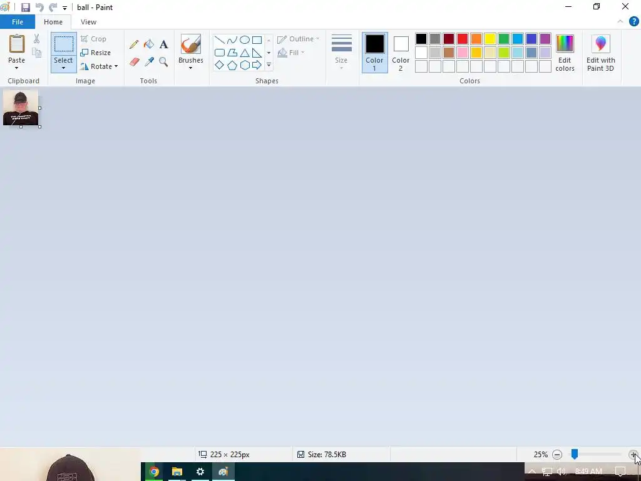This screenshot has width=641, height=481.
Task: Open the Action Center notification icon
Action: point(620,472)
